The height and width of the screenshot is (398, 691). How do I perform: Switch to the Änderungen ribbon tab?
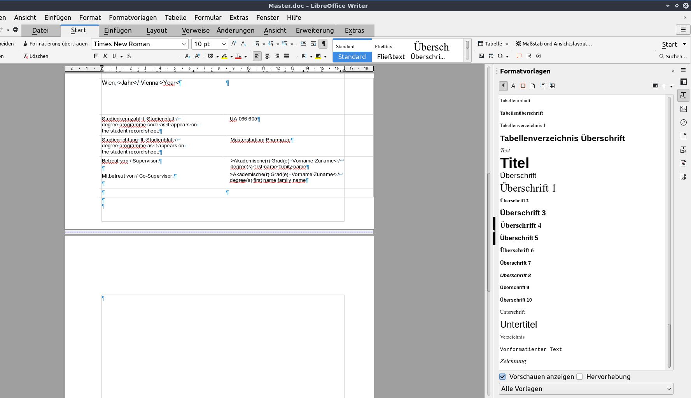tap(235, 30)
